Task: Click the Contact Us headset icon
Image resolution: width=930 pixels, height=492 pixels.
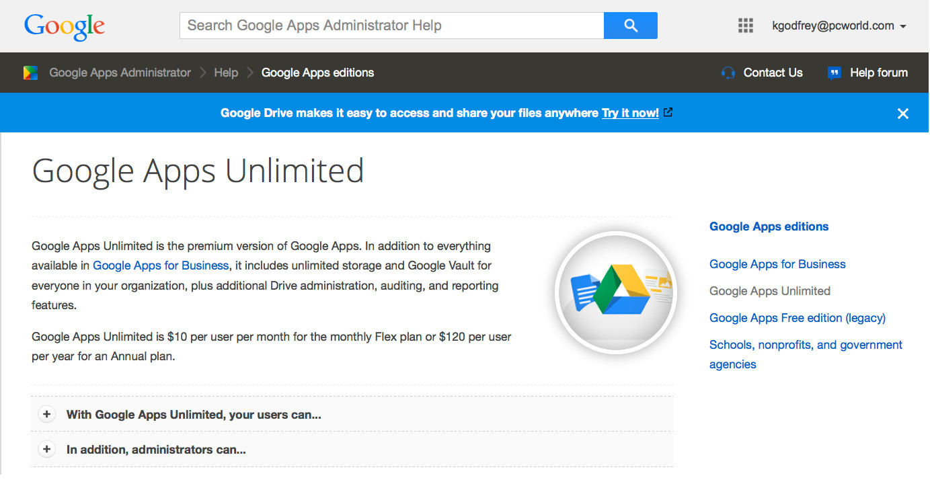Action: (x=728, y=73)
